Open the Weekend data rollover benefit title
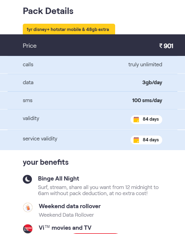Image resolution: width=185 pixels, height=234 pixels. (70, 206)
